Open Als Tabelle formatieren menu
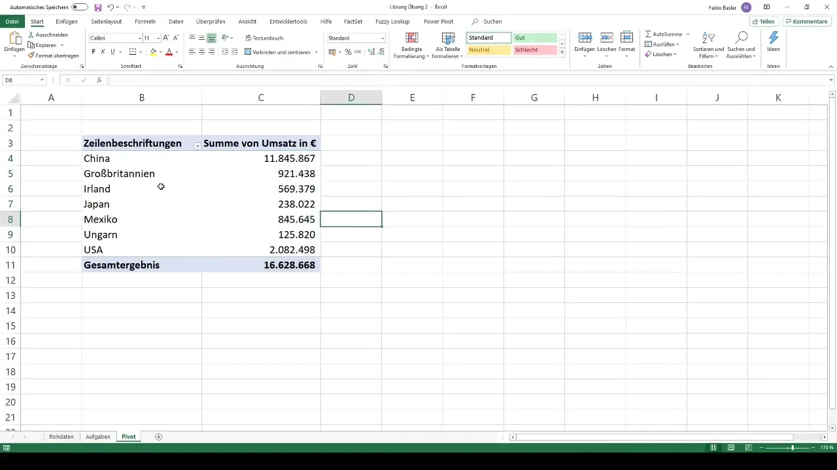Viewport: 837px width, 470px height. click(x=448, y=45)
